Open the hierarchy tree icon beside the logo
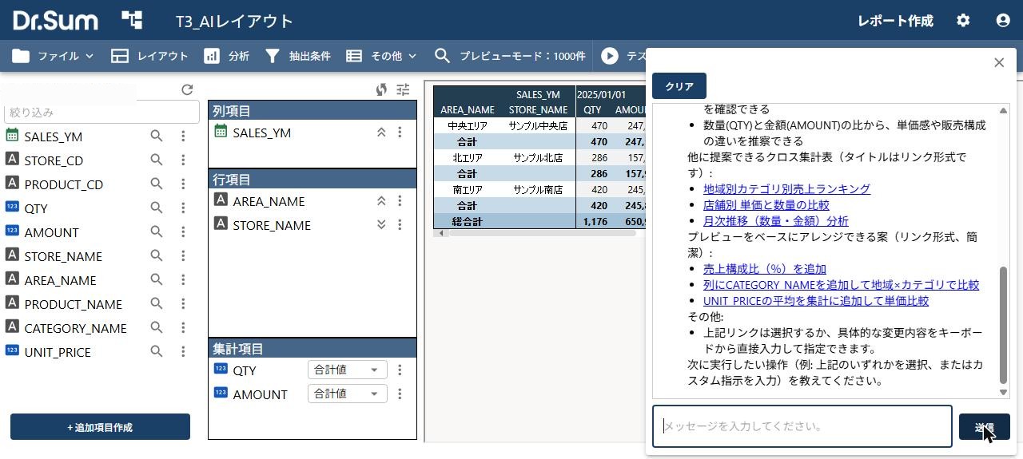This screenshot has height=459, width=1023. [x=132, y=20]
